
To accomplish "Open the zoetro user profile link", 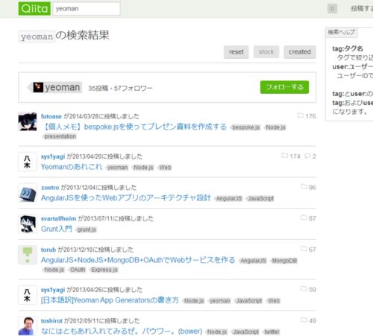I will point(50,188).
